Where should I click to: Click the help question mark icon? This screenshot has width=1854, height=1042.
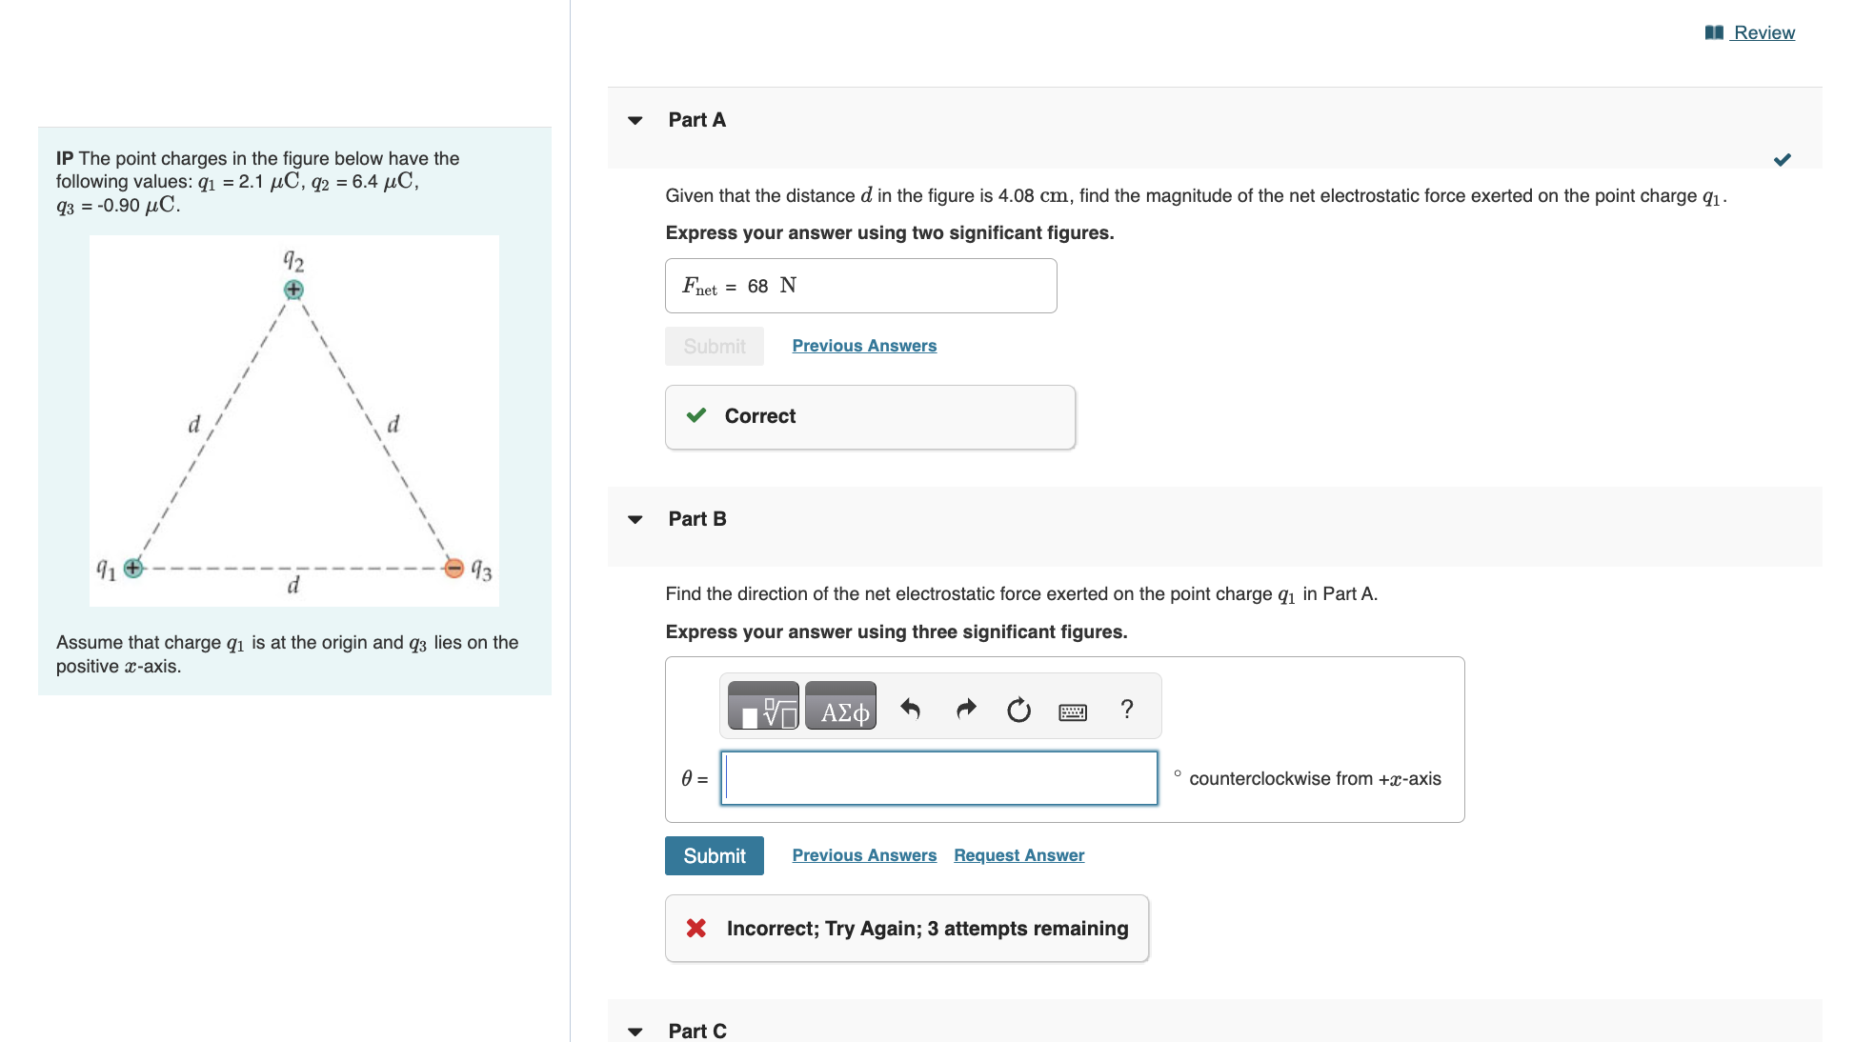(x=1127, y=709)
